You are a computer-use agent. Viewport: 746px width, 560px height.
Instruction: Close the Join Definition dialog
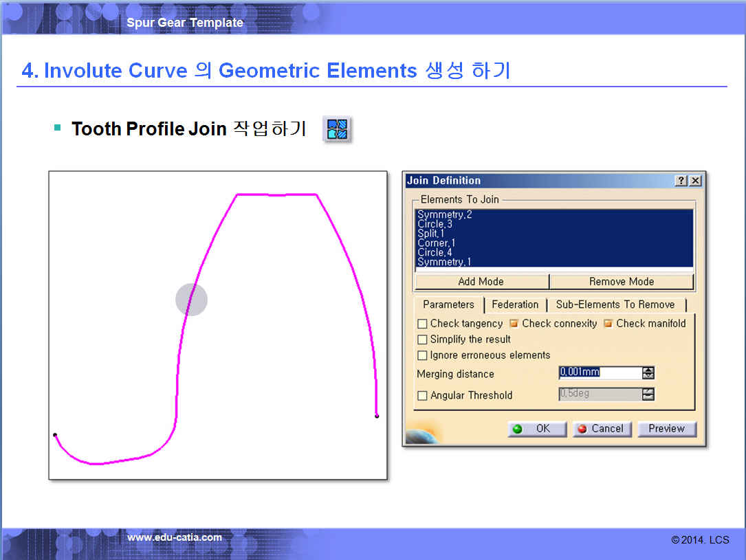695,181
